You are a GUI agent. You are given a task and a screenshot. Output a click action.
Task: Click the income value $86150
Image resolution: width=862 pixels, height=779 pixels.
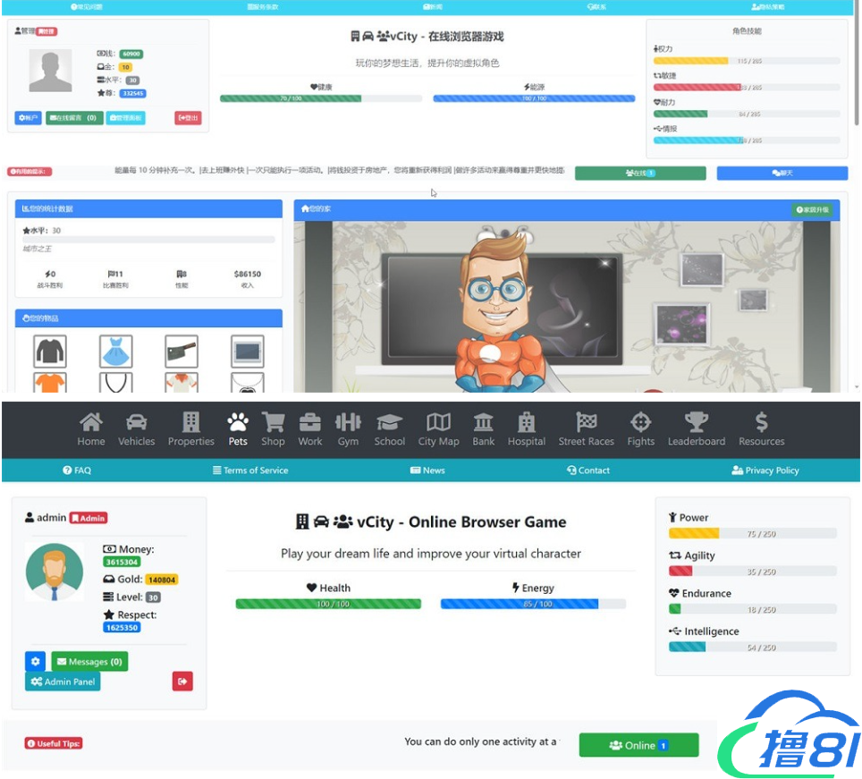click(x=248, y=274)
